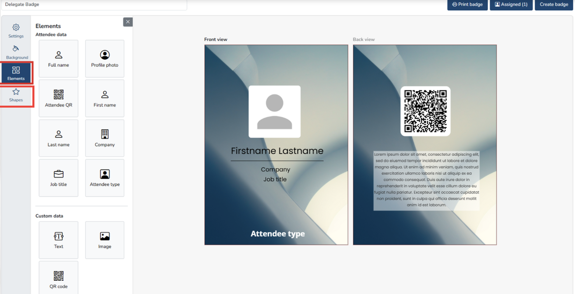
Task: Insert the Profile photo element
Action: click(104, 59)
